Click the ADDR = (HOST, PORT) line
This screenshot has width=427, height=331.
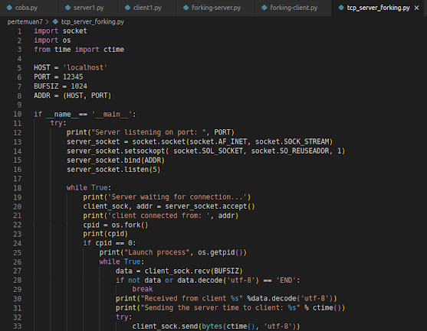click(72, 96)
